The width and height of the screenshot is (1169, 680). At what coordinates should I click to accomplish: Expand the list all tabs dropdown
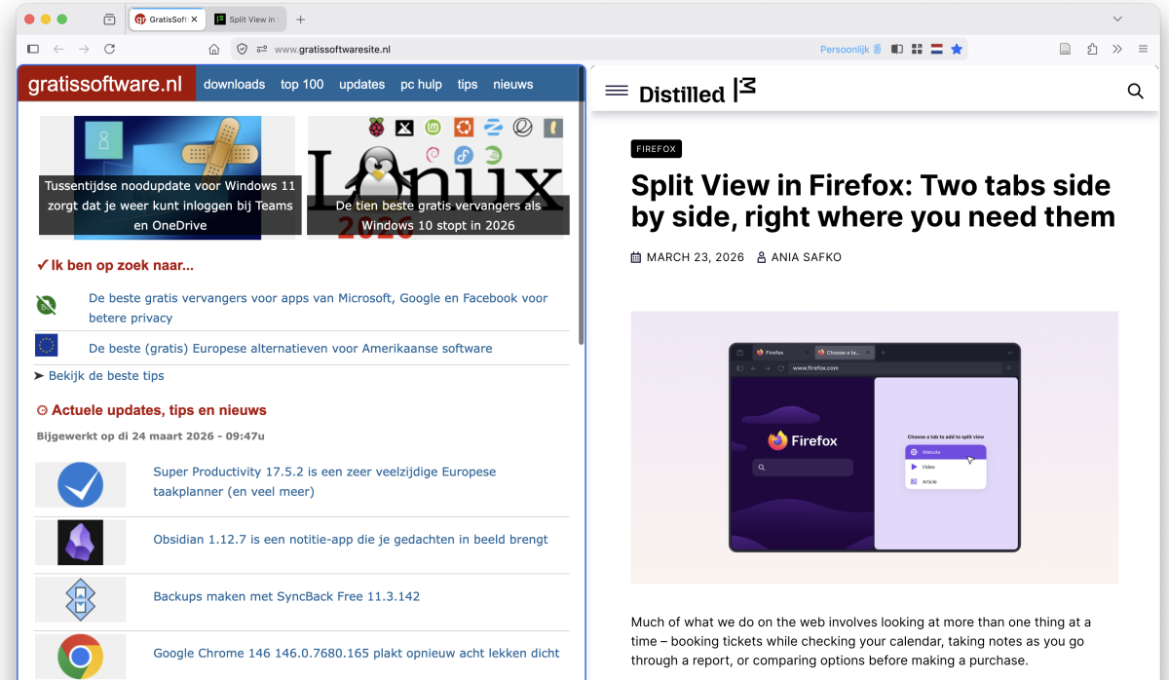pyautogui.click(x=1117, y=19)
